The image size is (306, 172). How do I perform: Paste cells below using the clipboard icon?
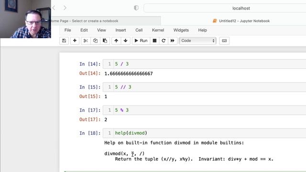pyautogui.click(x=105, y=41)
